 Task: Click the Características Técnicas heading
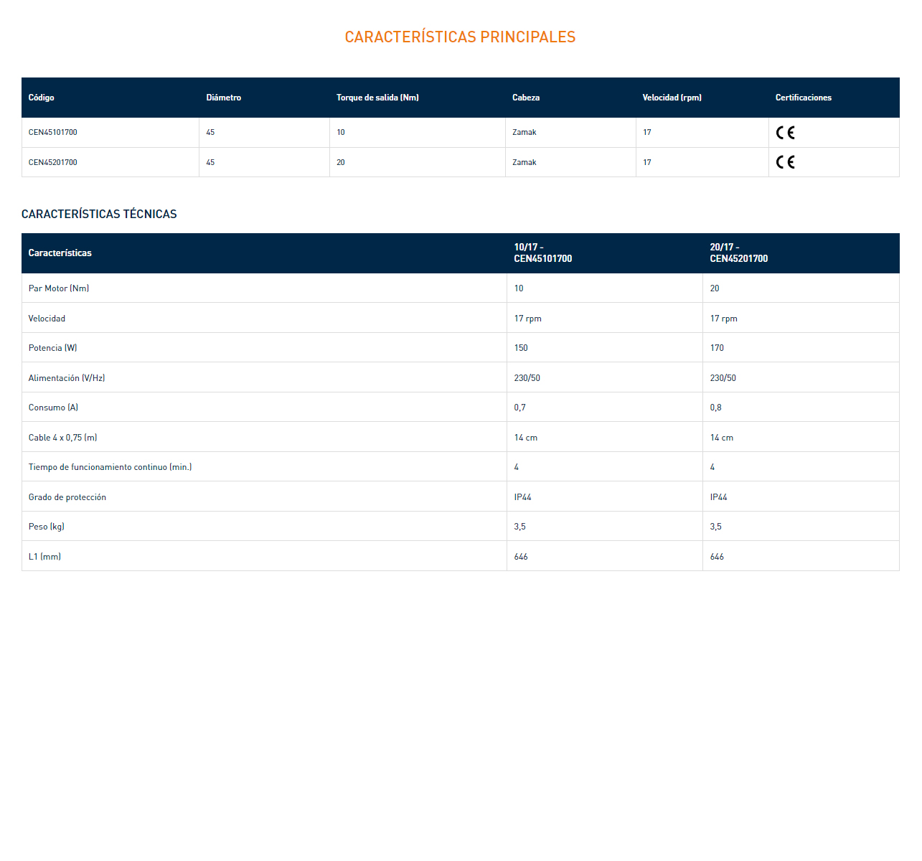[99, 214]
